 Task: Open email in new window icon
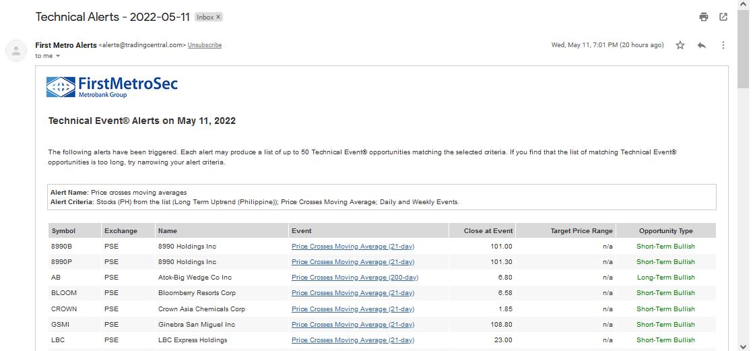click(723, 18)
